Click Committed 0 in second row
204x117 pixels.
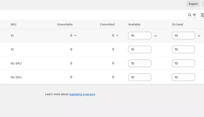113,49
